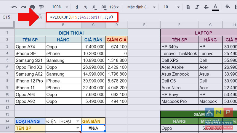
Task: Select cell Samsung S21
Action: 30,60
